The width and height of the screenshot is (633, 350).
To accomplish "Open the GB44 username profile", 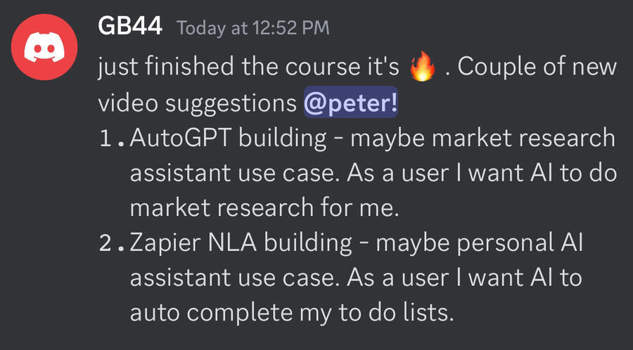I will (x=130, y=28).
